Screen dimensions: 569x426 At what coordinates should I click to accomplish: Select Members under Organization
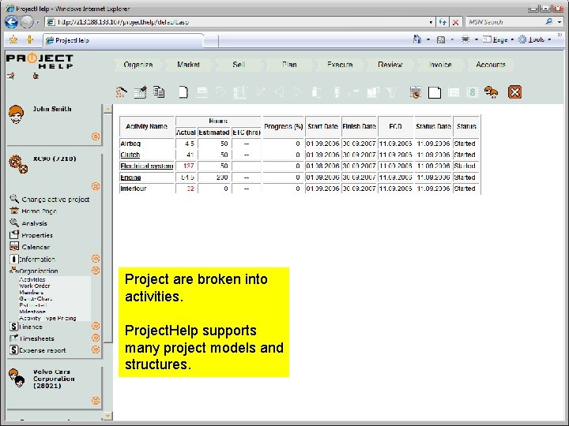(31, 293)
